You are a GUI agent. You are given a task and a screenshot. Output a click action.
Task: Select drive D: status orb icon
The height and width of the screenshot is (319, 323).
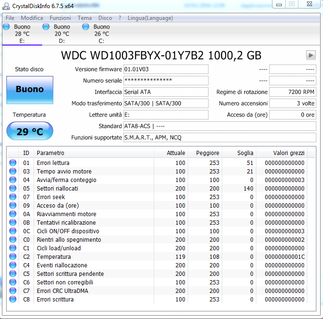click(x=46, y=27)
